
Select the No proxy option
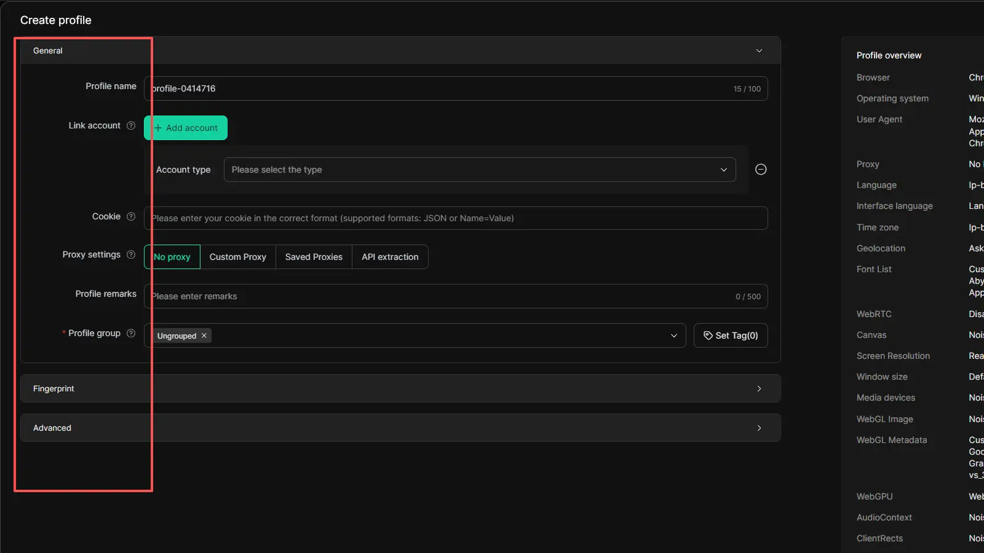pyautogui.click(x=172, y=257)
